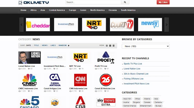The height and width of the screenshot is (108, 194).
Task: Open Fishing Offshore Live link
Action: tap(133, 79)
